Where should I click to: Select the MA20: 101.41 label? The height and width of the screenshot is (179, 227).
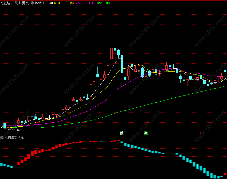coord(85,3)
